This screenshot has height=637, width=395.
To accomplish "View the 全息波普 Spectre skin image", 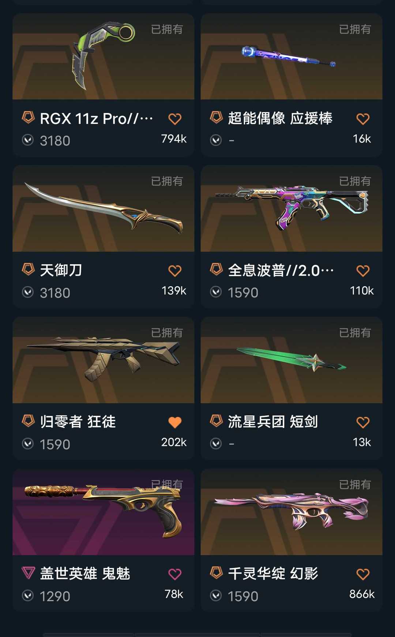I will pyautogui.click(x=291, y=208).
